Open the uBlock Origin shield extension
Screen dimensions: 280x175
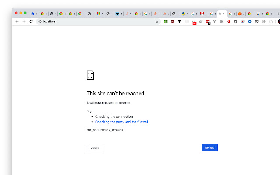[172, 21]
